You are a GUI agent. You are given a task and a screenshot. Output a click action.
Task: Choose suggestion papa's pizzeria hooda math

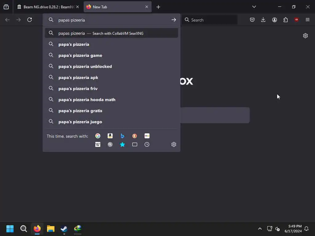pyautogui.click(x=111, y=100)
